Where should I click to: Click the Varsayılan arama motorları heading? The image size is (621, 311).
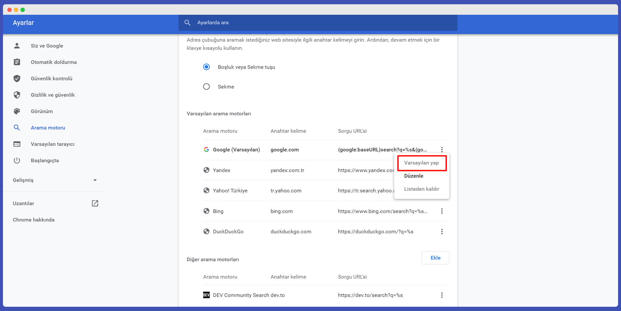(219, 114)
